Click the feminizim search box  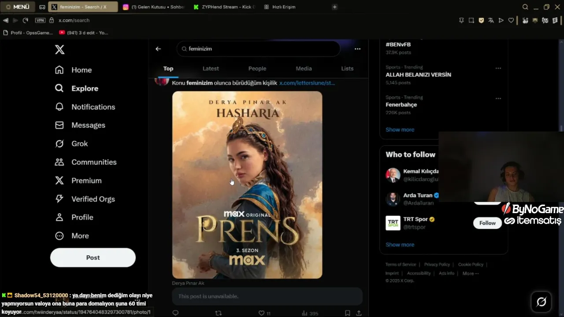[x=258, y=49]
